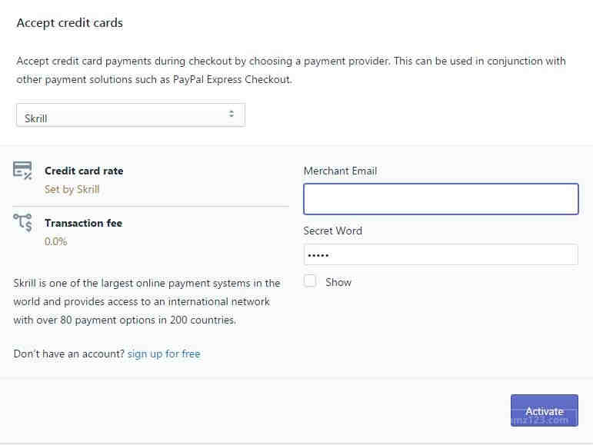This screenshot has height=445, width=593.
Task: Click the credit card rate icon
Action: [23, 171]
